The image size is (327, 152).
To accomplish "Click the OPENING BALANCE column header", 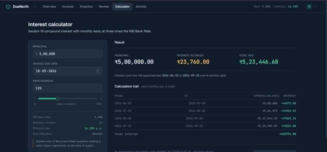I will pyautogui.click(x=267, y=96).
